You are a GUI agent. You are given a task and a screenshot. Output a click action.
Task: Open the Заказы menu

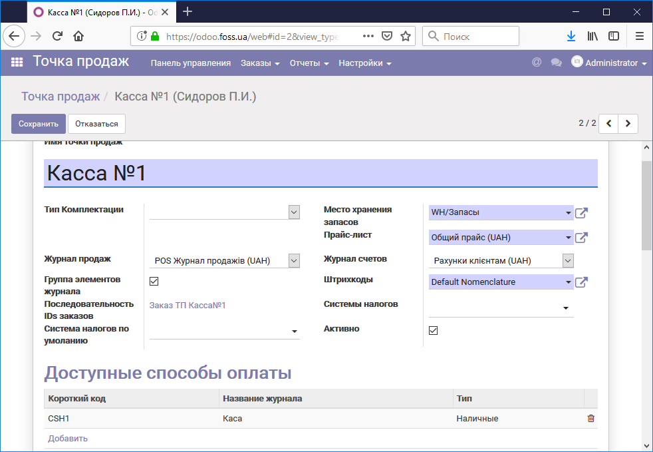260,63
